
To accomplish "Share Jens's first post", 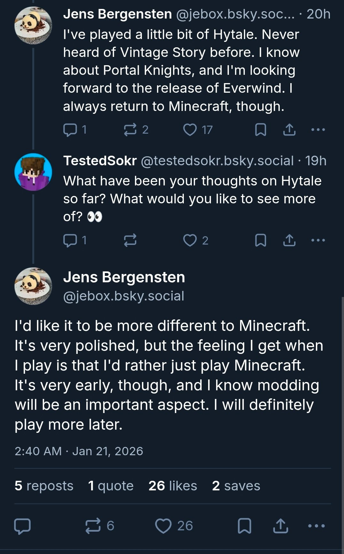I will point(289,130).
